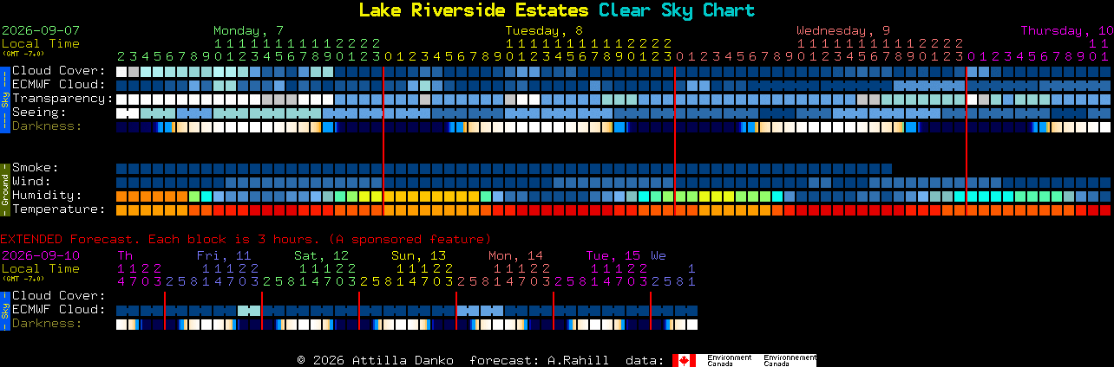Click the Wednesday, 9 date header

[843, 30]
